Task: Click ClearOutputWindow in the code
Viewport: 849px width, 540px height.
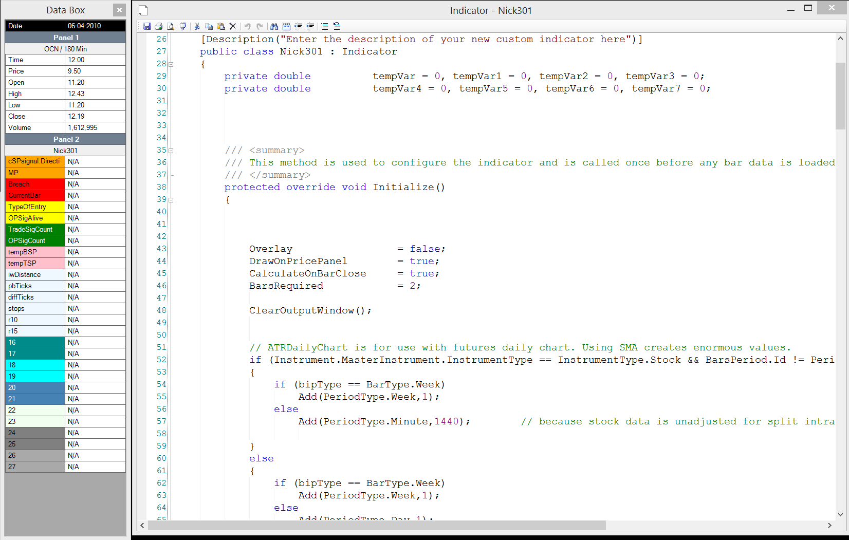Action: [x=302, y=310]
